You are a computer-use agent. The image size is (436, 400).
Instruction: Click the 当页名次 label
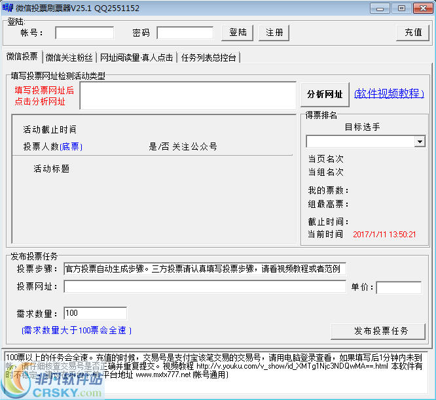[325, 159]
